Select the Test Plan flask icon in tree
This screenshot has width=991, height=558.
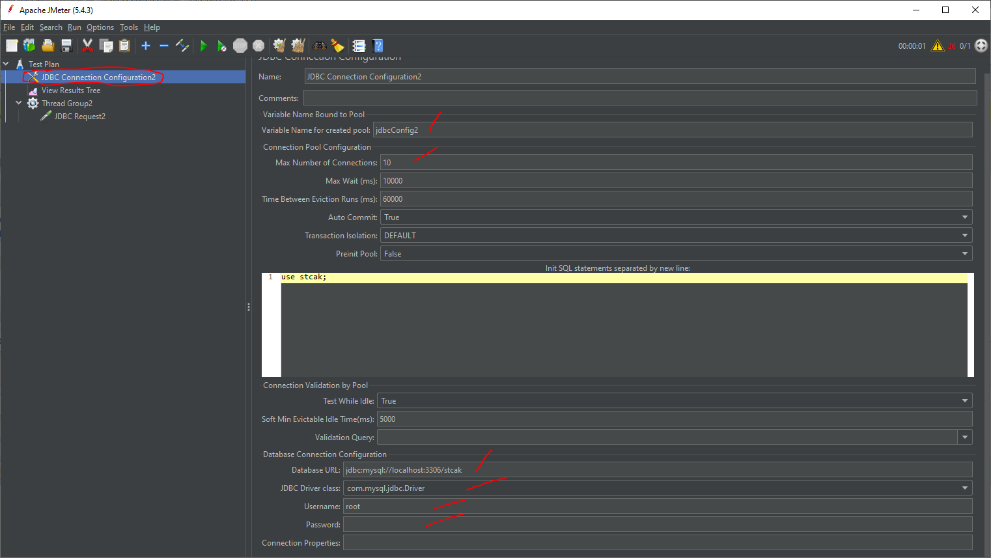coord(20,64)
